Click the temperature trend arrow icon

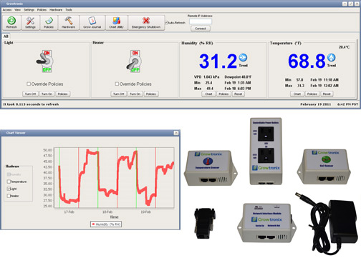point(331,57)
